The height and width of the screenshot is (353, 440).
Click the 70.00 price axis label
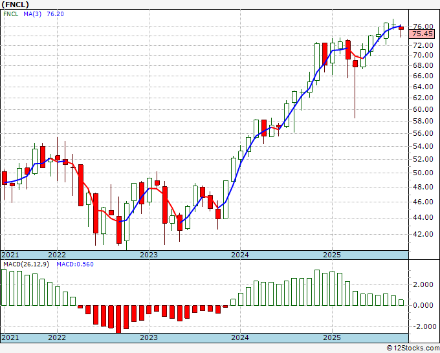click(x=423, y=55)
